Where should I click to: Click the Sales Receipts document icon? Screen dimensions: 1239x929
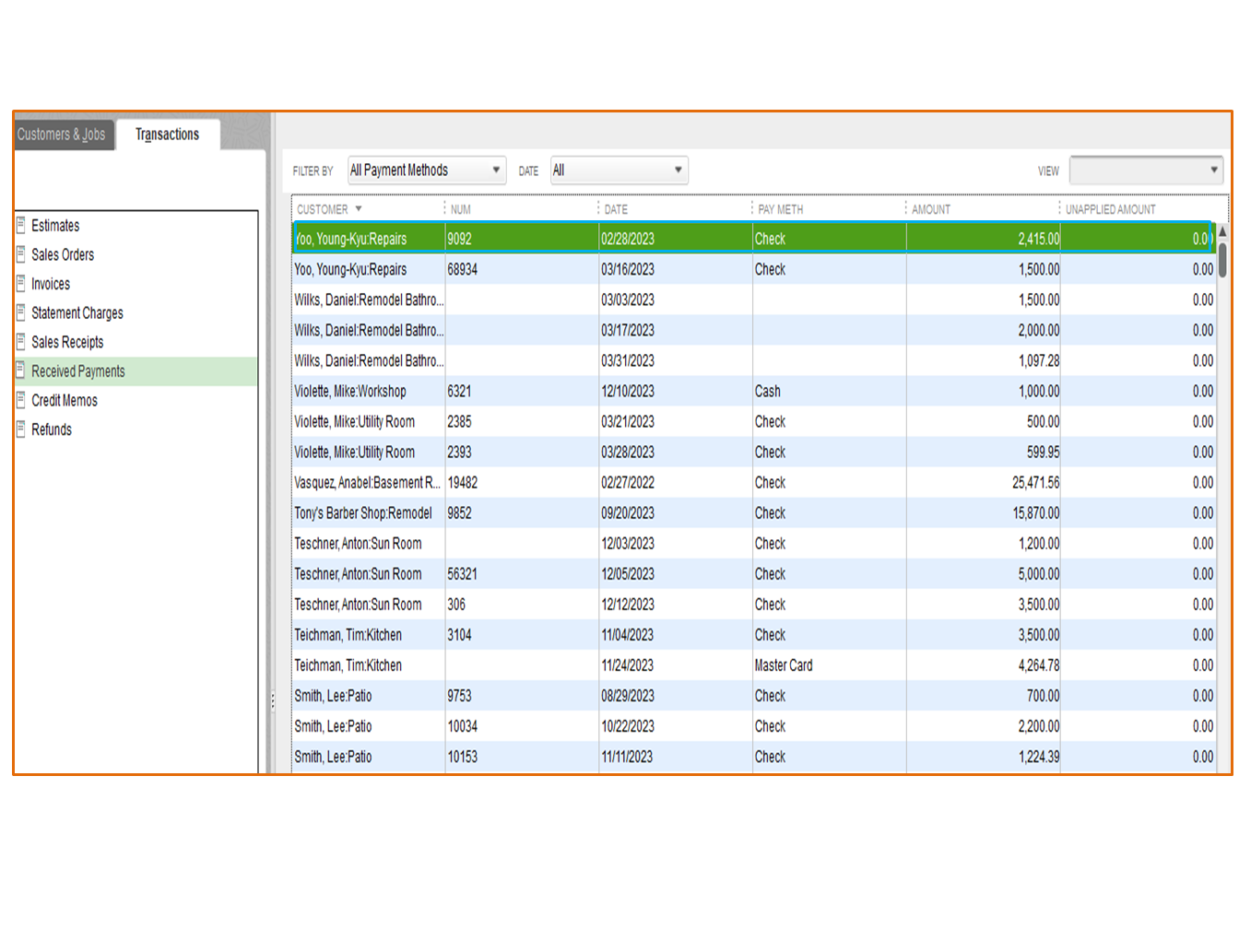(x=20, y=342)
